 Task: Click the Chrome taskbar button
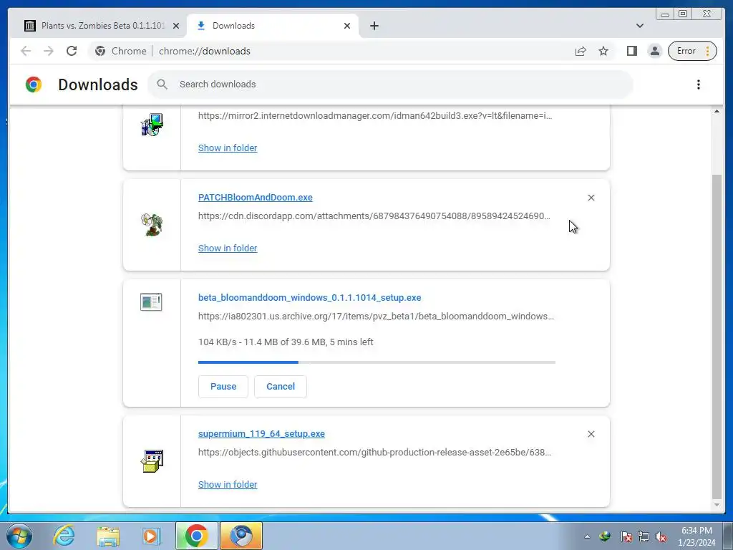pyautogui.click(x=196, y=536)
